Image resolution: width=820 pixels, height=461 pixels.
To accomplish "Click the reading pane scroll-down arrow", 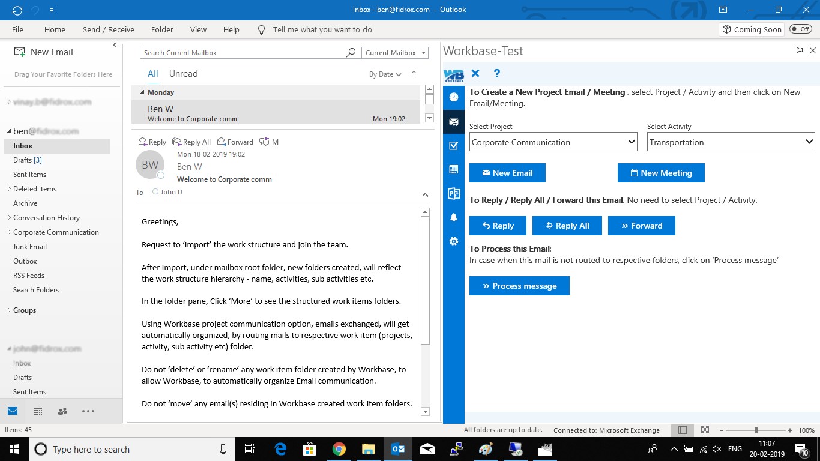I will point(426,411).
